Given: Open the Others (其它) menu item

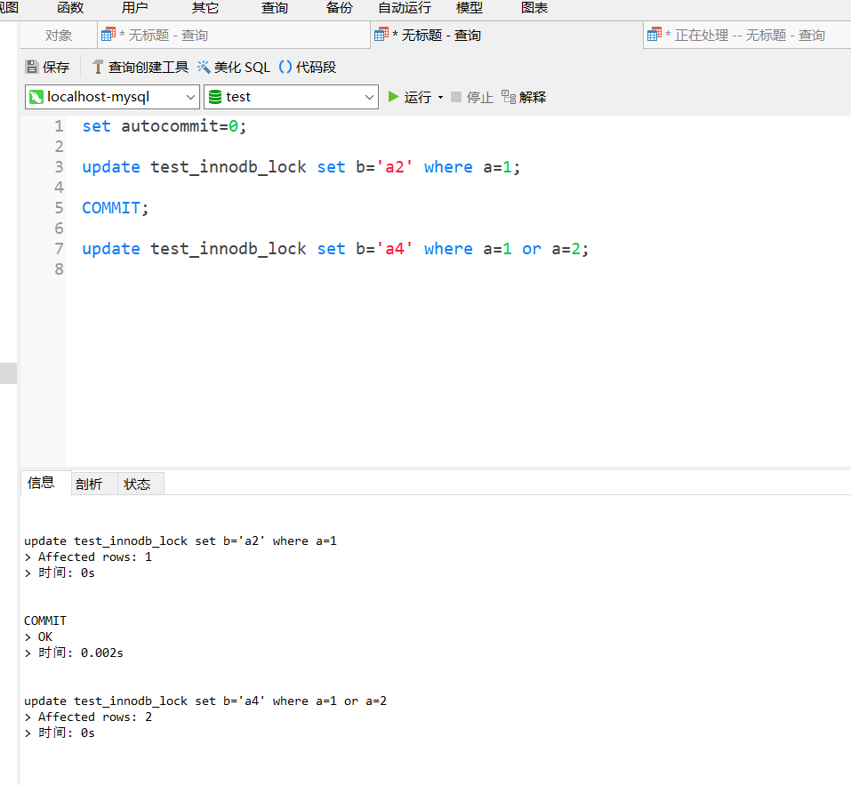Looking at the screenshot, I should pyautogui.click(x=205, y=8).
